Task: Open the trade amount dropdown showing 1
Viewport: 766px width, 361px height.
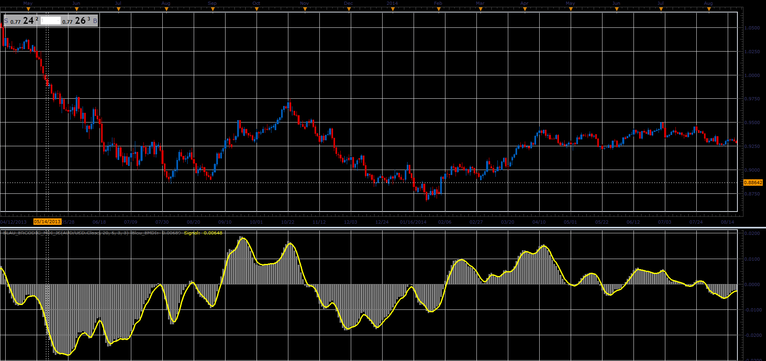Action: coord(50,21)
